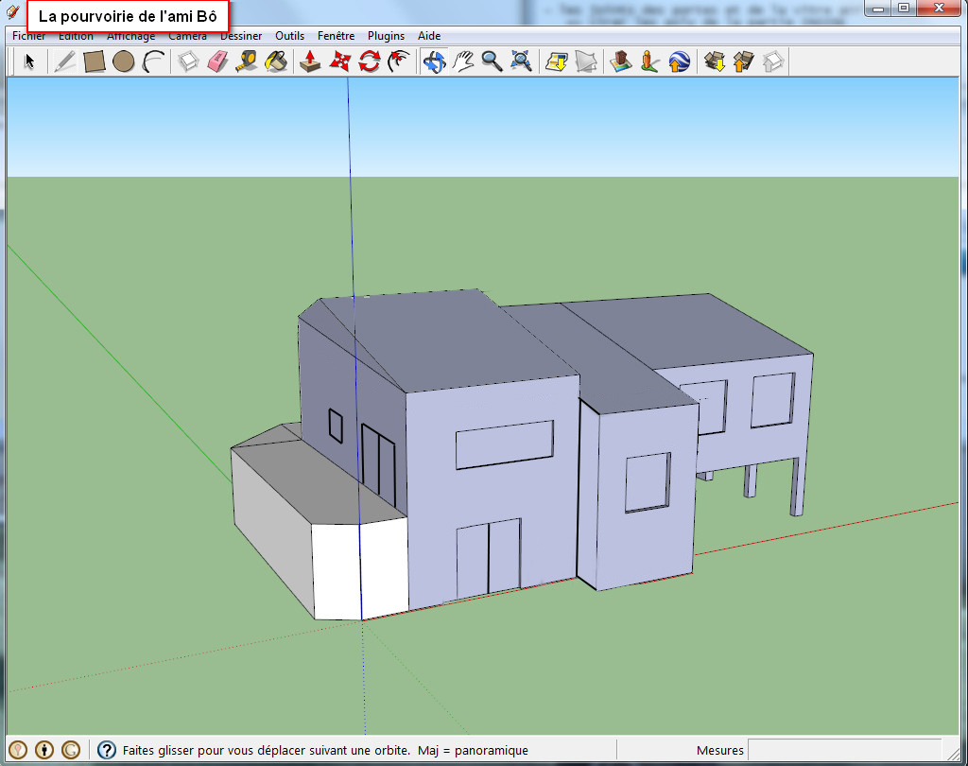This screenshot has height=766, width=968.
Task: Pick the Line pencil tool
Action: pyautogui.click(x=65, y=61)
